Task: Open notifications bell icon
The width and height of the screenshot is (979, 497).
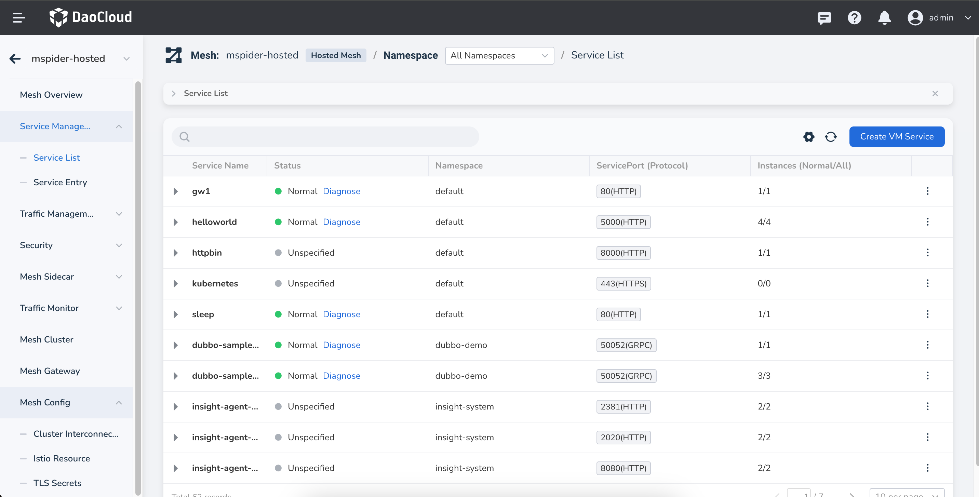Action: [884, 17]
